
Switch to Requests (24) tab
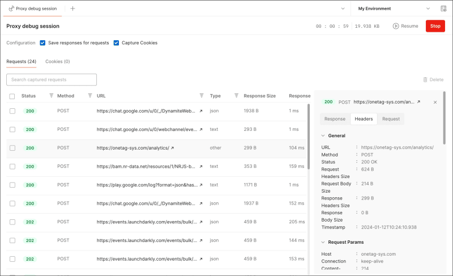(x=22, y=62)
